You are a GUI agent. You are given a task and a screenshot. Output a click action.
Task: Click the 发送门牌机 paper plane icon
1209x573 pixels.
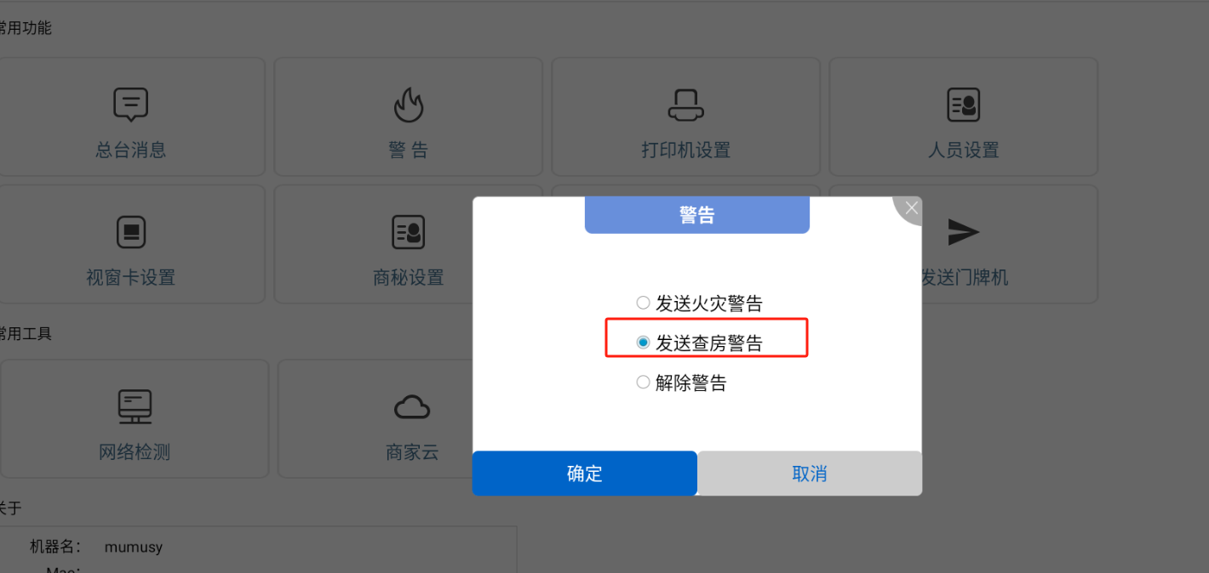click(x=964, y=231)
